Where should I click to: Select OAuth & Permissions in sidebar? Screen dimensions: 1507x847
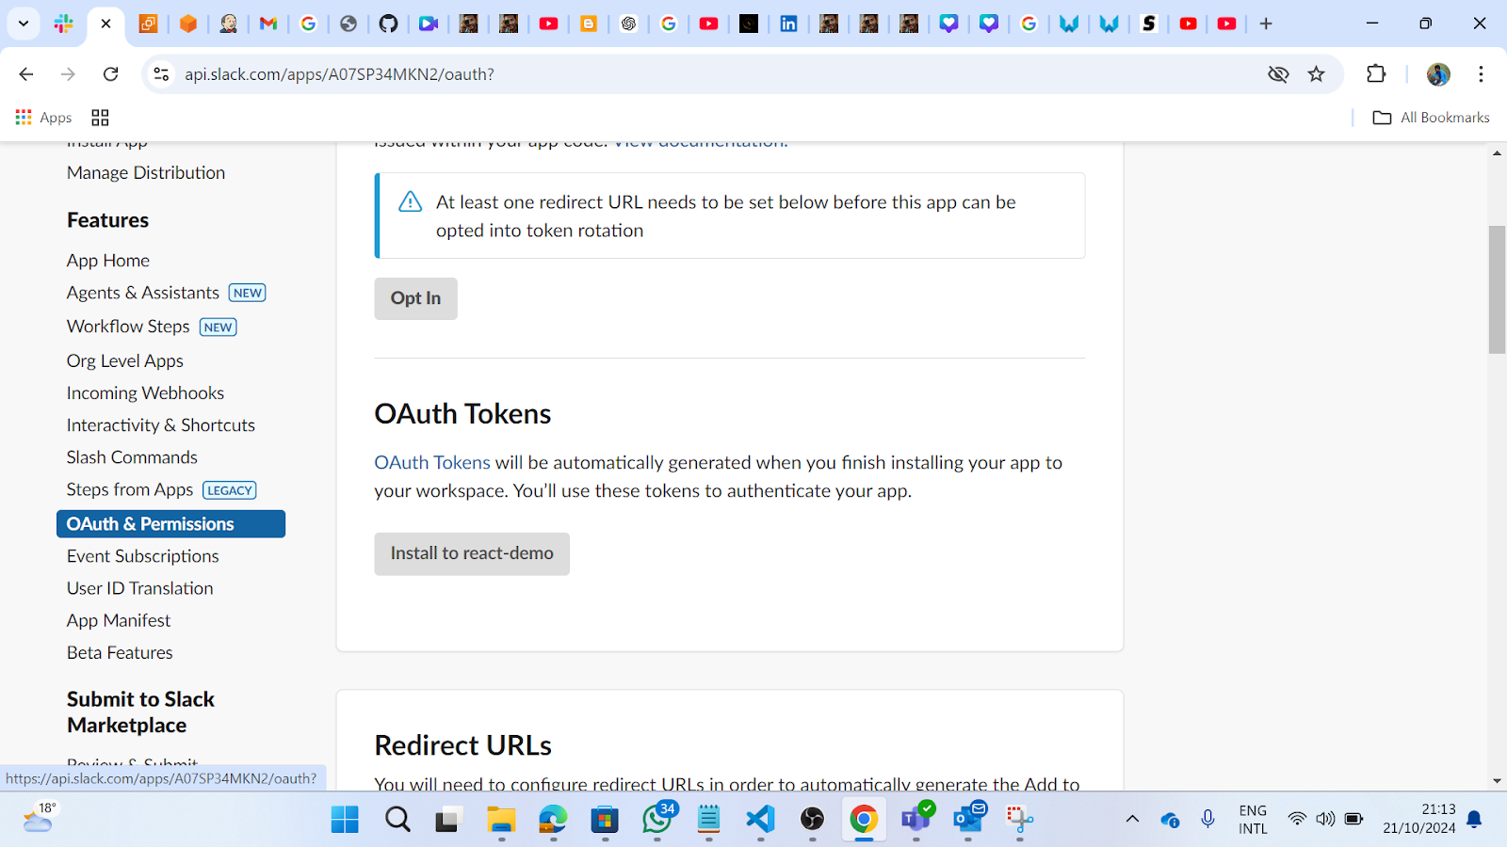170,524
